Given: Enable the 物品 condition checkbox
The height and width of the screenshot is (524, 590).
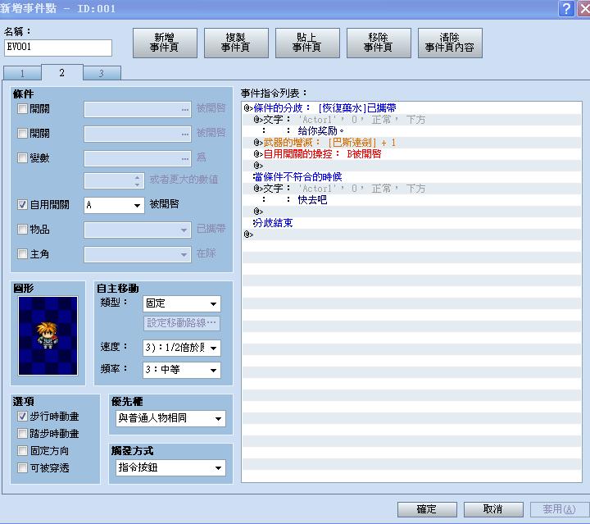Looking at the screenshot, I should [23, 229].
